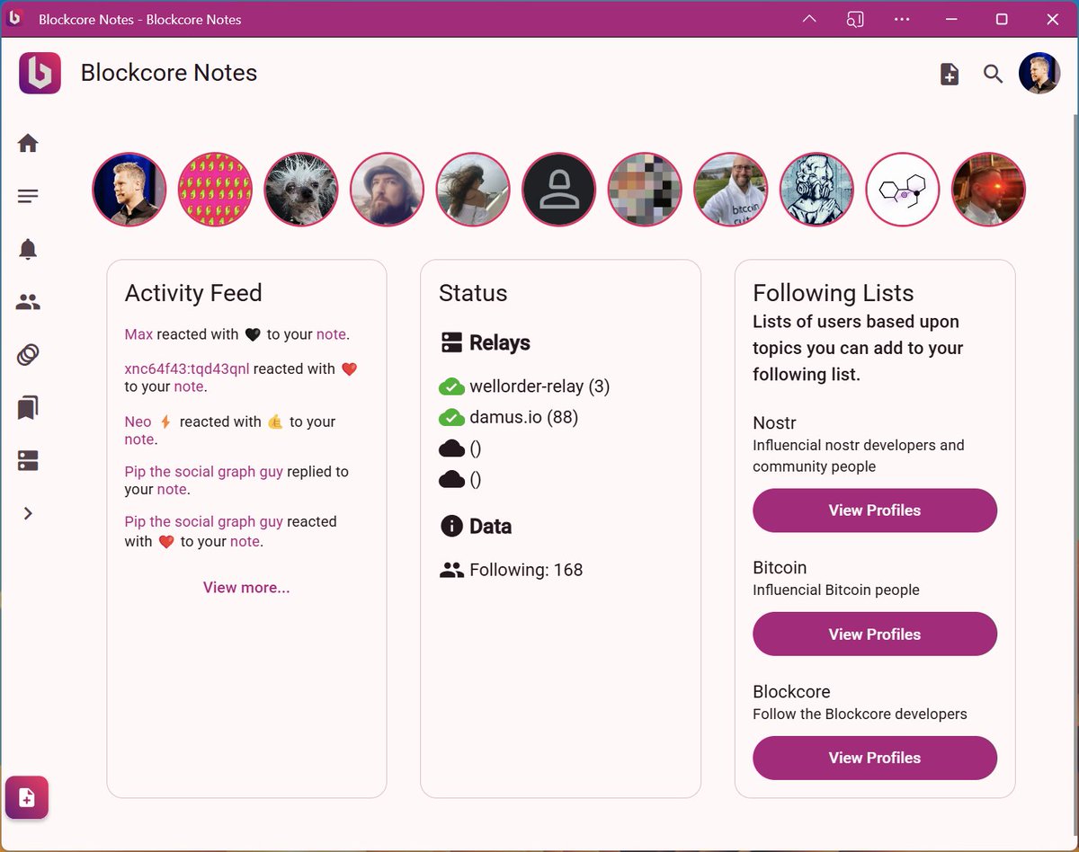Open Pip the social graph guy's profile
Viewport: 1079px width, 852px height.
pos(203,471)
